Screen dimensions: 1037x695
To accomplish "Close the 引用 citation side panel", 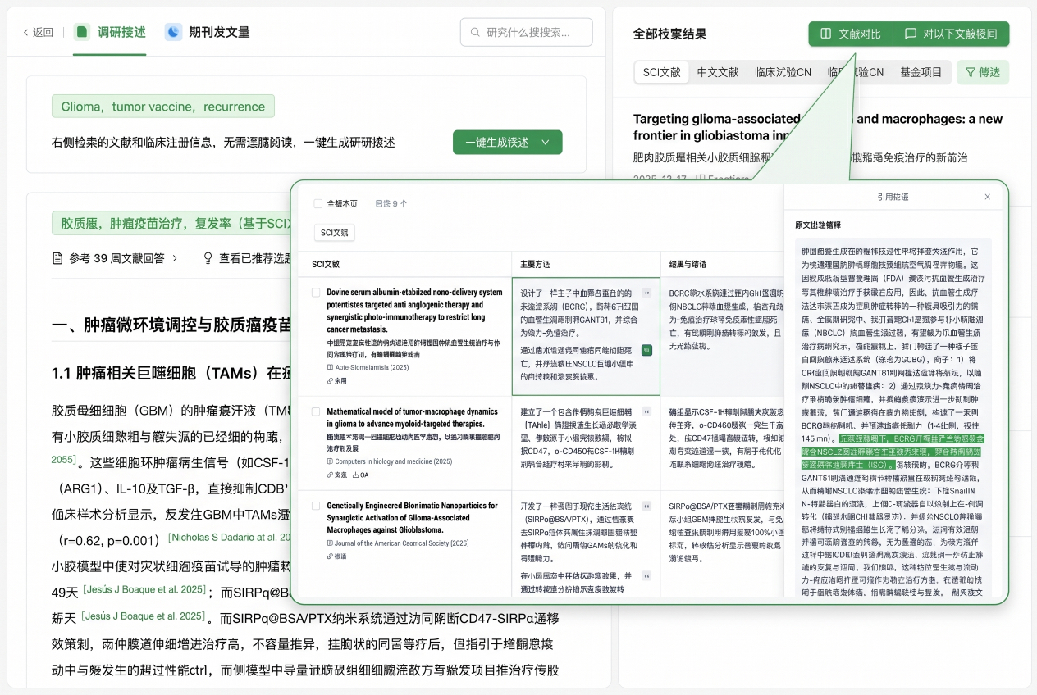I will 988,197.
